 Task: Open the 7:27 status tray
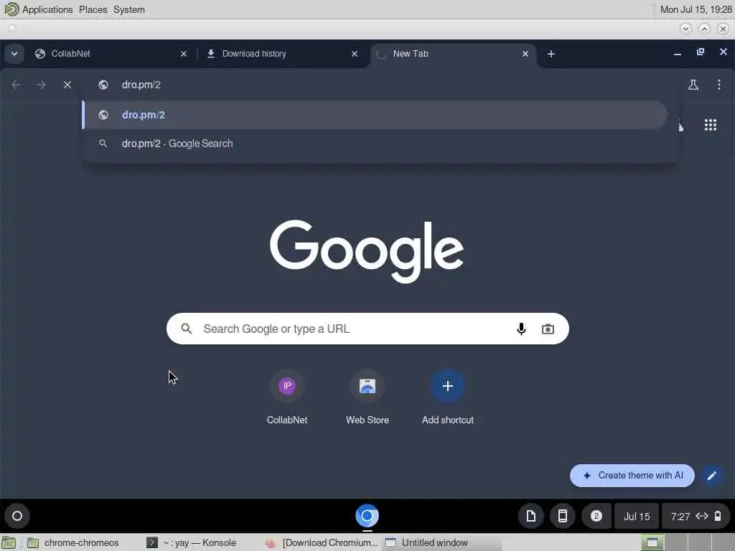click(x=696, y=517)
